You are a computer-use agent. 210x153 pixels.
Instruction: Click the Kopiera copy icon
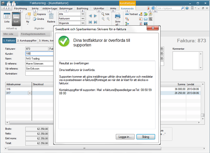35,14
